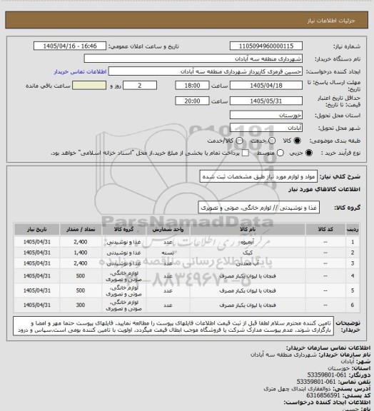The width and height of the screenshot is (374, 411).
Task: Click the fax number 53359801-061
Action: (x=326, y=375)
